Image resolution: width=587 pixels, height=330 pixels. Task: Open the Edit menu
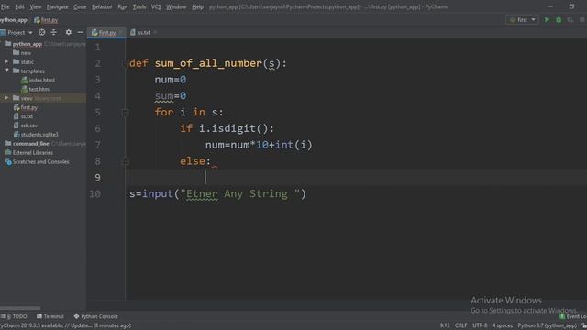tap(19, 6)
